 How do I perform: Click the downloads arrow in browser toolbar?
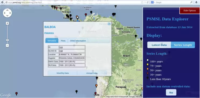(196, 2)
